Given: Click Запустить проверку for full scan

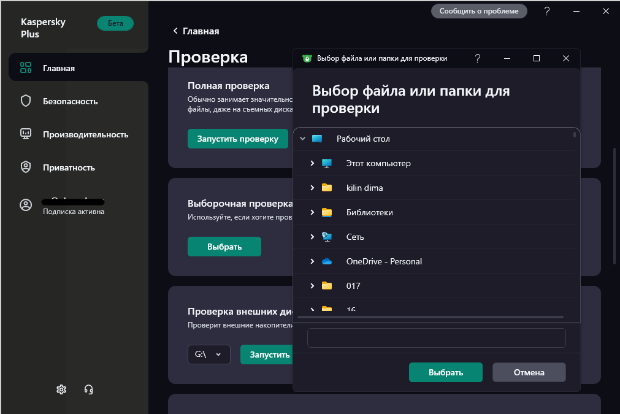Looking at the screenshot, I should click(x=238, y=139).
